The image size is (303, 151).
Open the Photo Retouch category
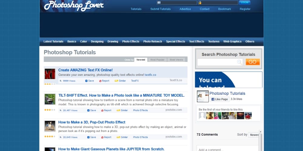pyautogui.click(x=153, y=41)
